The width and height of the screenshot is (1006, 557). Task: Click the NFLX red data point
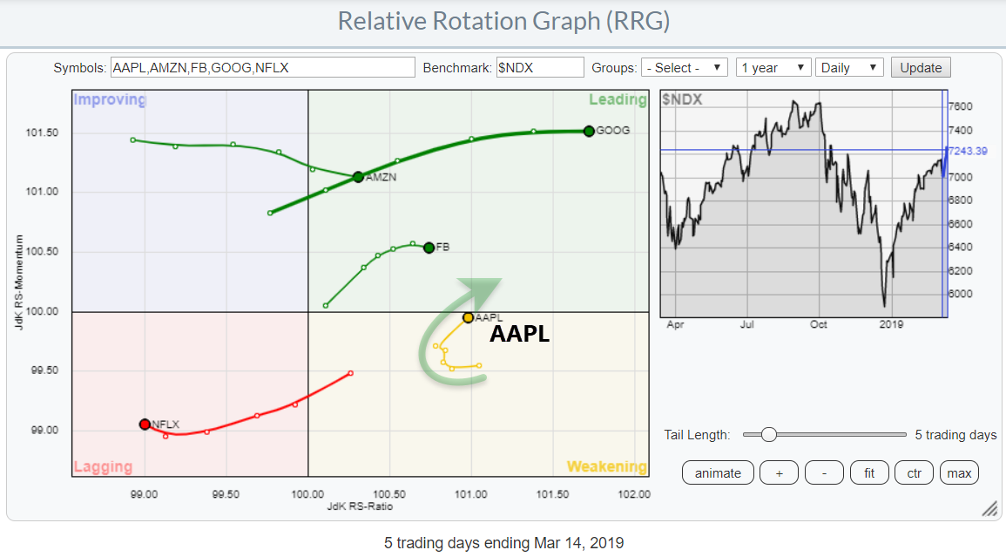[145, 424]
